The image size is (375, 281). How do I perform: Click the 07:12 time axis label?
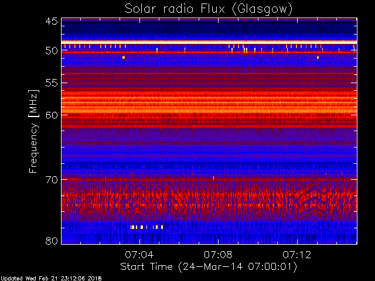(x=297, y=255)
